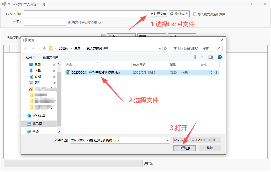Image resolution: width=271 pixels, height=172 pixels.
Task: Open the help icon
Action: [x=220, y=57]
